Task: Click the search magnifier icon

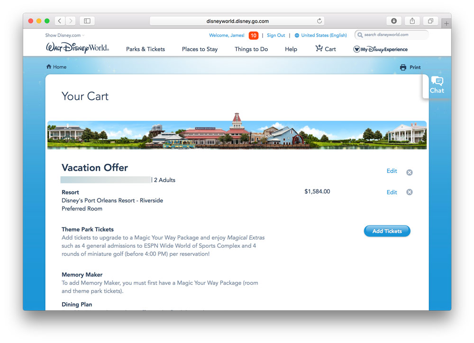Action: coord(360,35)
